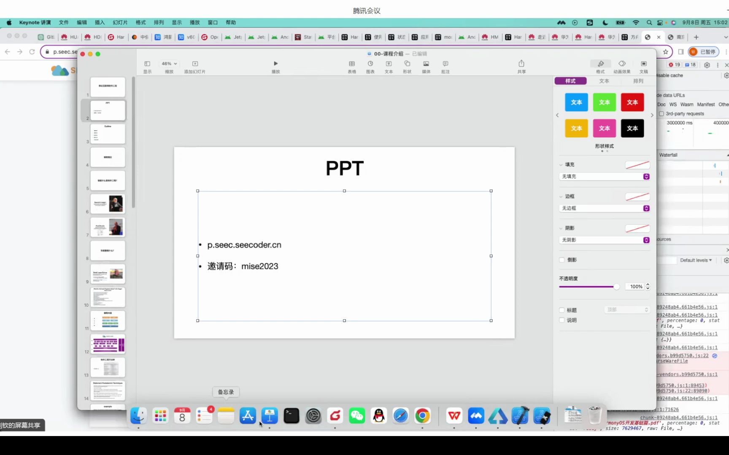Viewport: 729px width, 455px height.
Task: Open the Media (媒体) insert menu
Action: 426,67
